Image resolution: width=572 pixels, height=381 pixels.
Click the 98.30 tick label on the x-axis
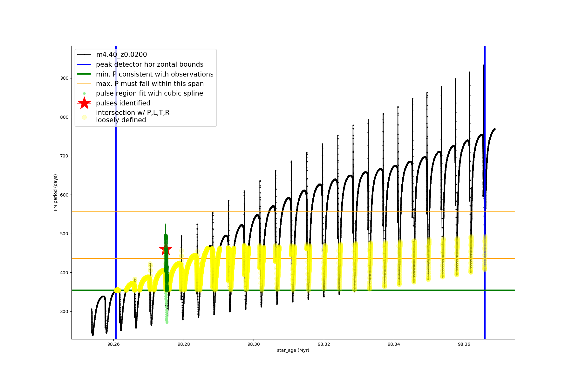[x=254, y=344]
